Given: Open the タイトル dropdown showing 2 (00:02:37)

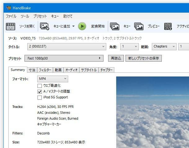Looking at the screenshot, I should coord(67,47).
